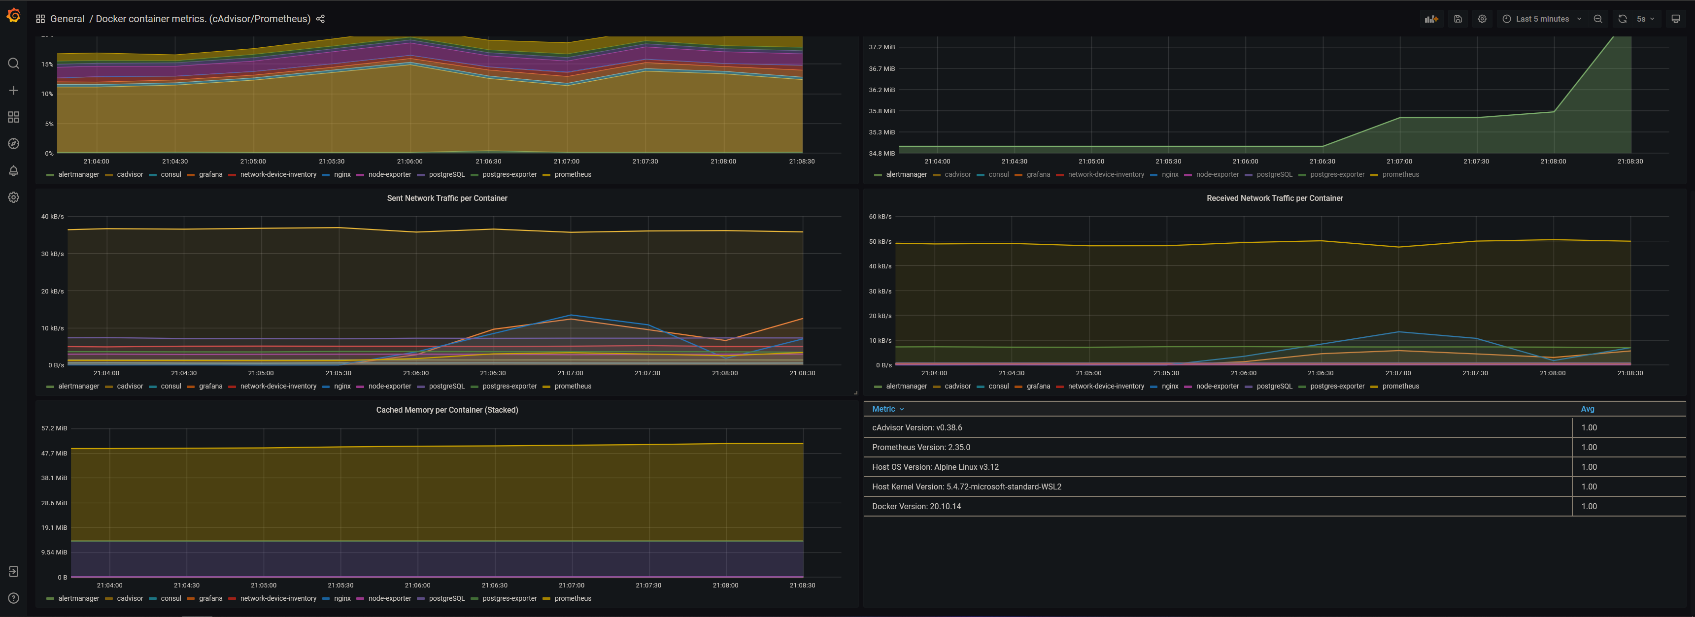Open Alerting bell in the sidebar
Screen dimensions: 1695x617
[x=13, y=170]
